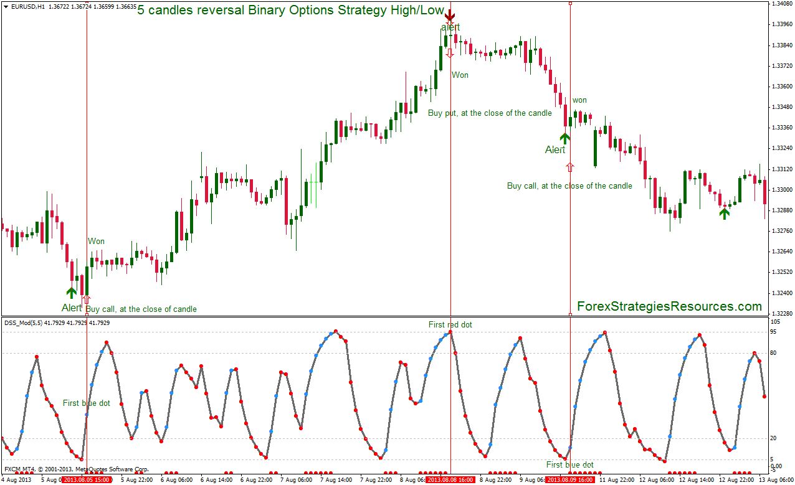This screenshot has width=795, height=485.
Task: Click the lowercase 'won' label
Action: pos(579,100)
